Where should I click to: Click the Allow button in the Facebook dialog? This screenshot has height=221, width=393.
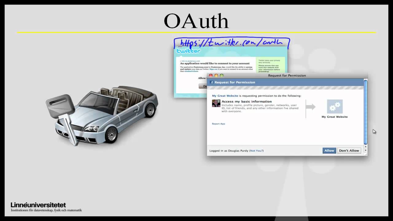coord(329,151)
